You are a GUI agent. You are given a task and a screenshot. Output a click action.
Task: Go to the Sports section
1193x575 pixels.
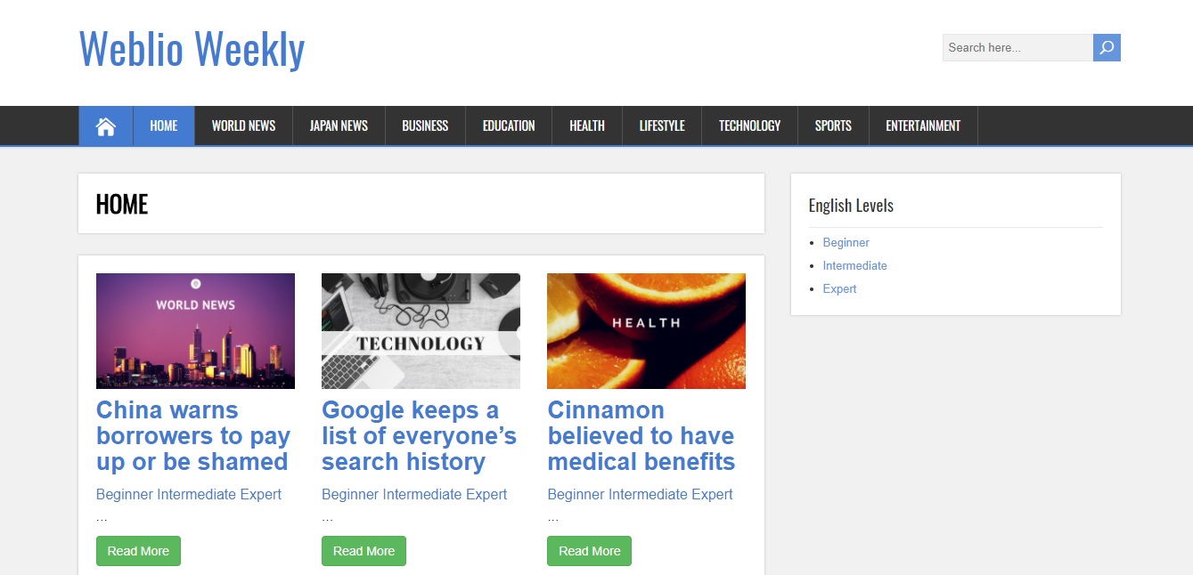click(833, 126)
